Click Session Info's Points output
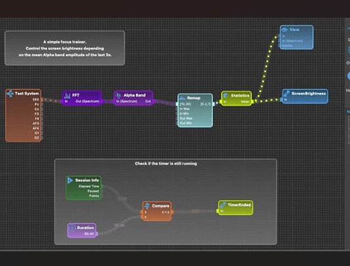 click(x=94, y=196)
